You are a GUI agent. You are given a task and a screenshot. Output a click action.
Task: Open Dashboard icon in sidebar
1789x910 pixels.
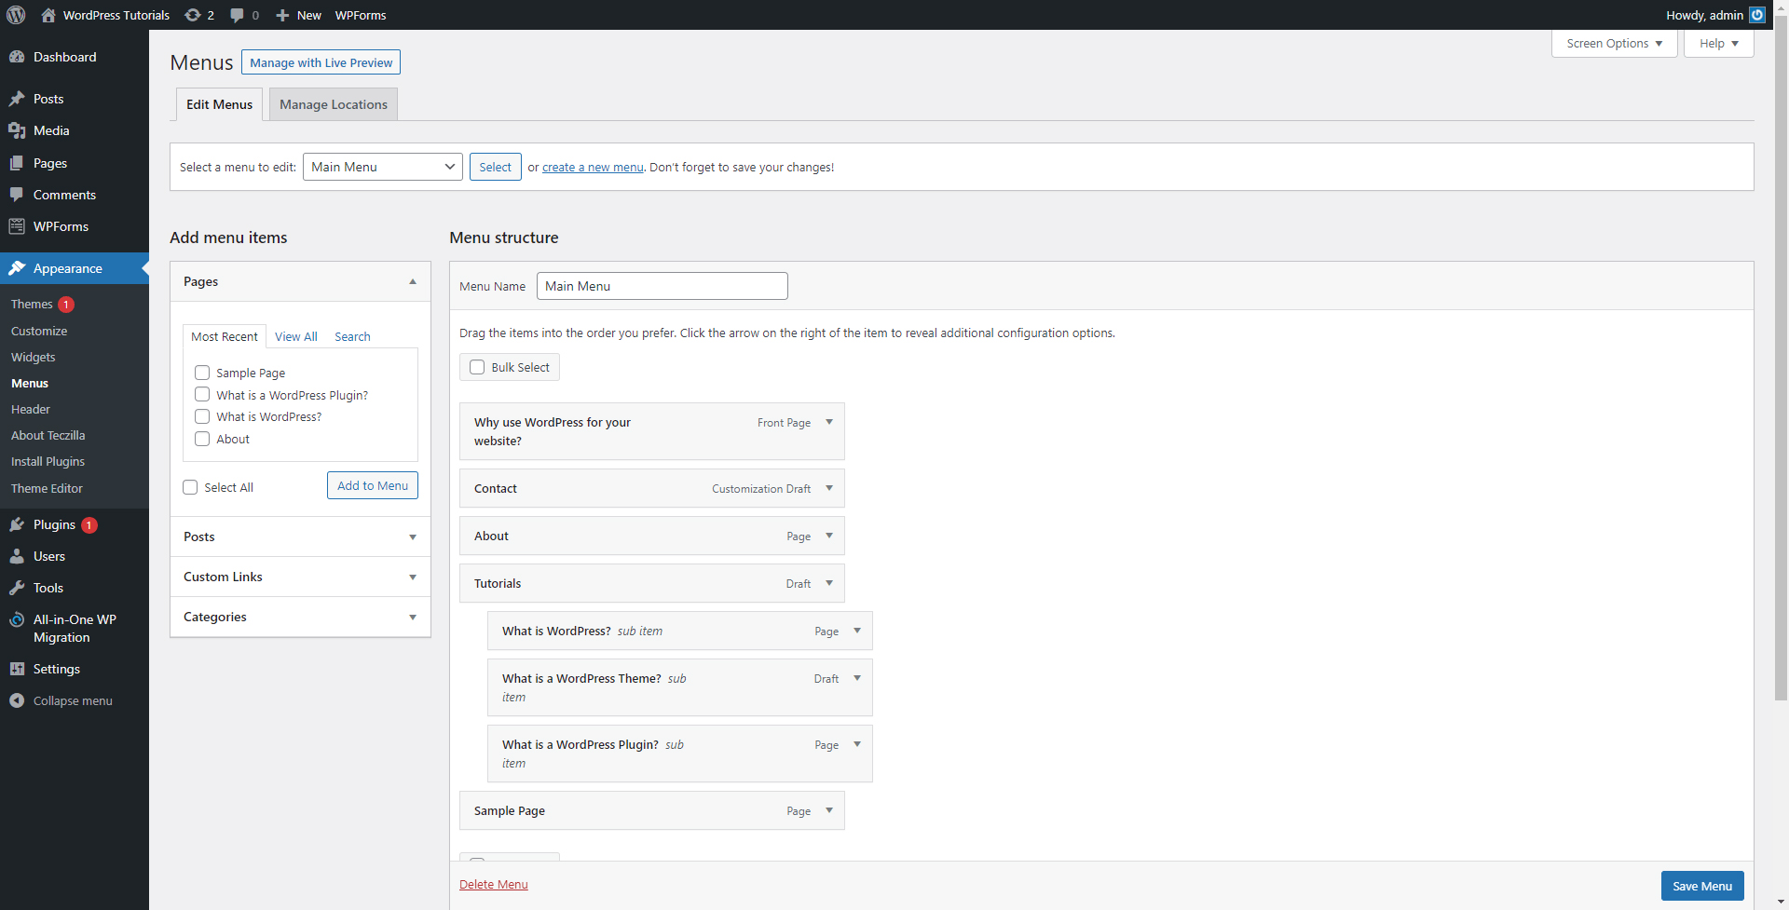point(17,57)
